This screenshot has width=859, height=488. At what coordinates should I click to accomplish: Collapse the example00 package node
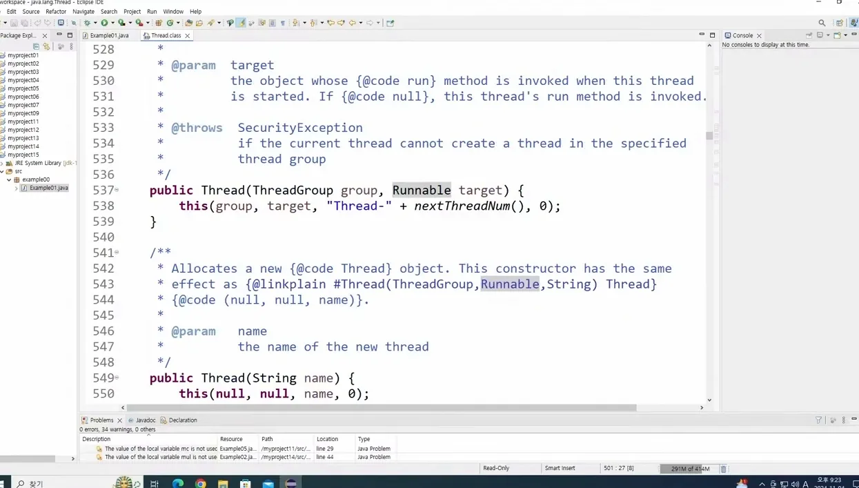[9, 179]
